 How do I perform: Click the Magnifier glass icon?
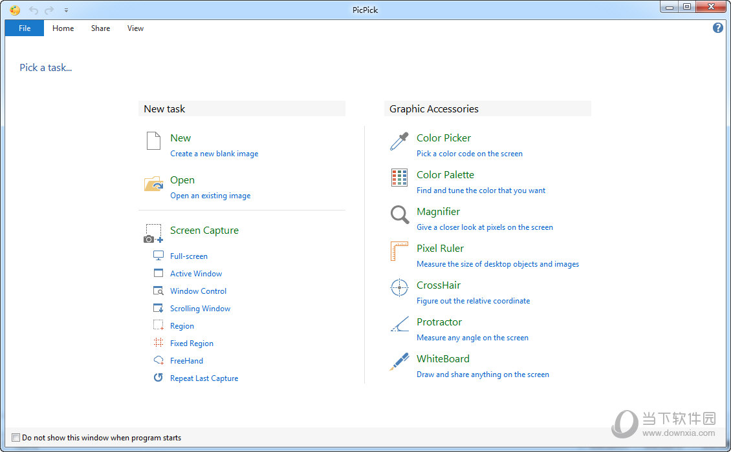pyautogui.click(x=400, y=214)
